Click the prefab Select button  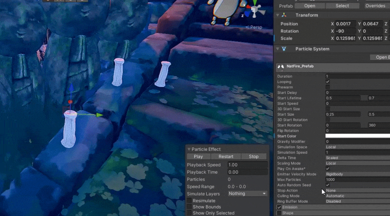(x=342, y=6)
